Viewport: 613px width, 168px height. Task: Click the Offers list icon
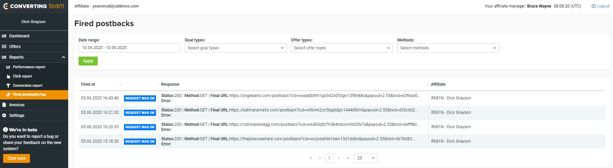pyautogui.click(x=4, y=47)
